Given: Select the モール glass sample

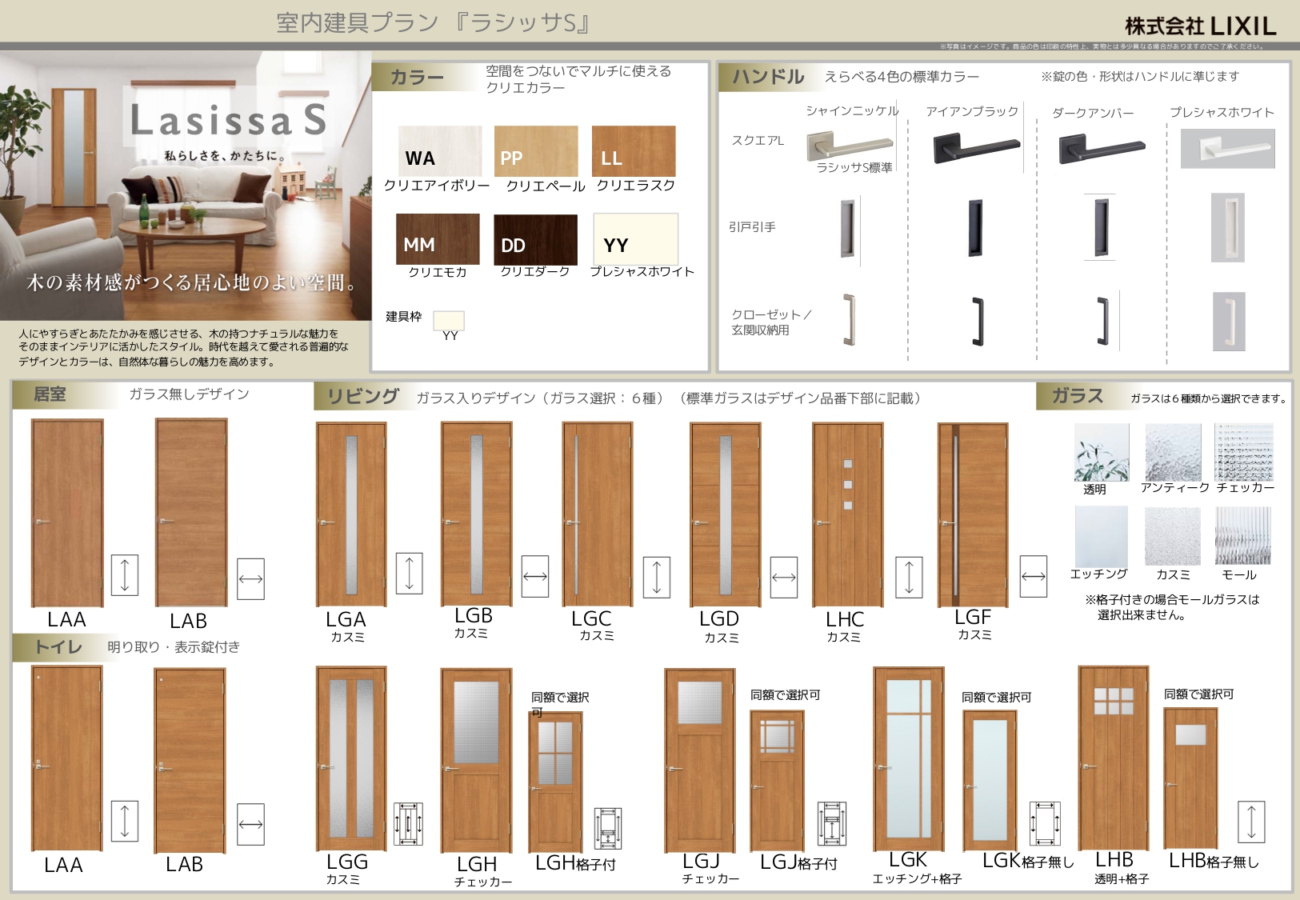Looking at the screenshot, I should (1242, 536).
